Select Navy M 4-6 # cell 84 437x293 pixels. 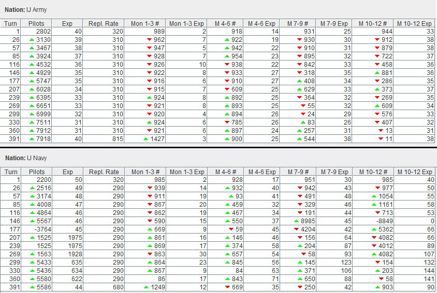tap(226, 270)
